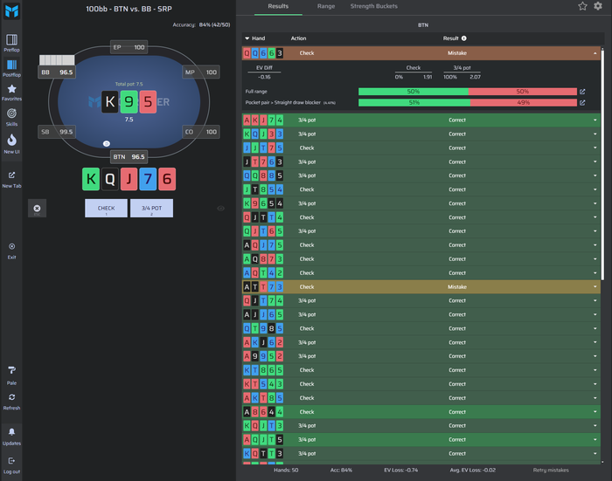612x481 pixels.
Task: Click the 9 flop card on the table
Action: click(x=129, y=102)
